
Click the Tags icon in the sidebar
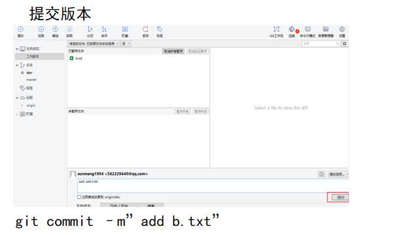[23, 88]
